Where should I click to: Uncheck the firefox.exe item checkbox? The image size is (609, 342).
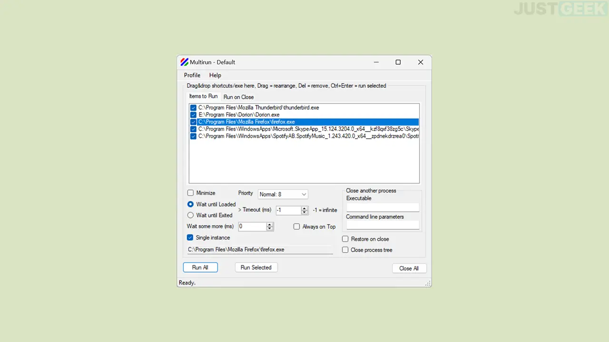(x=193, y=122)
